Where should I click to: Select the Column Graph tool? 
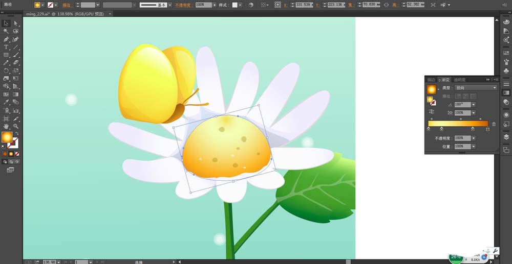coord(16,110)
